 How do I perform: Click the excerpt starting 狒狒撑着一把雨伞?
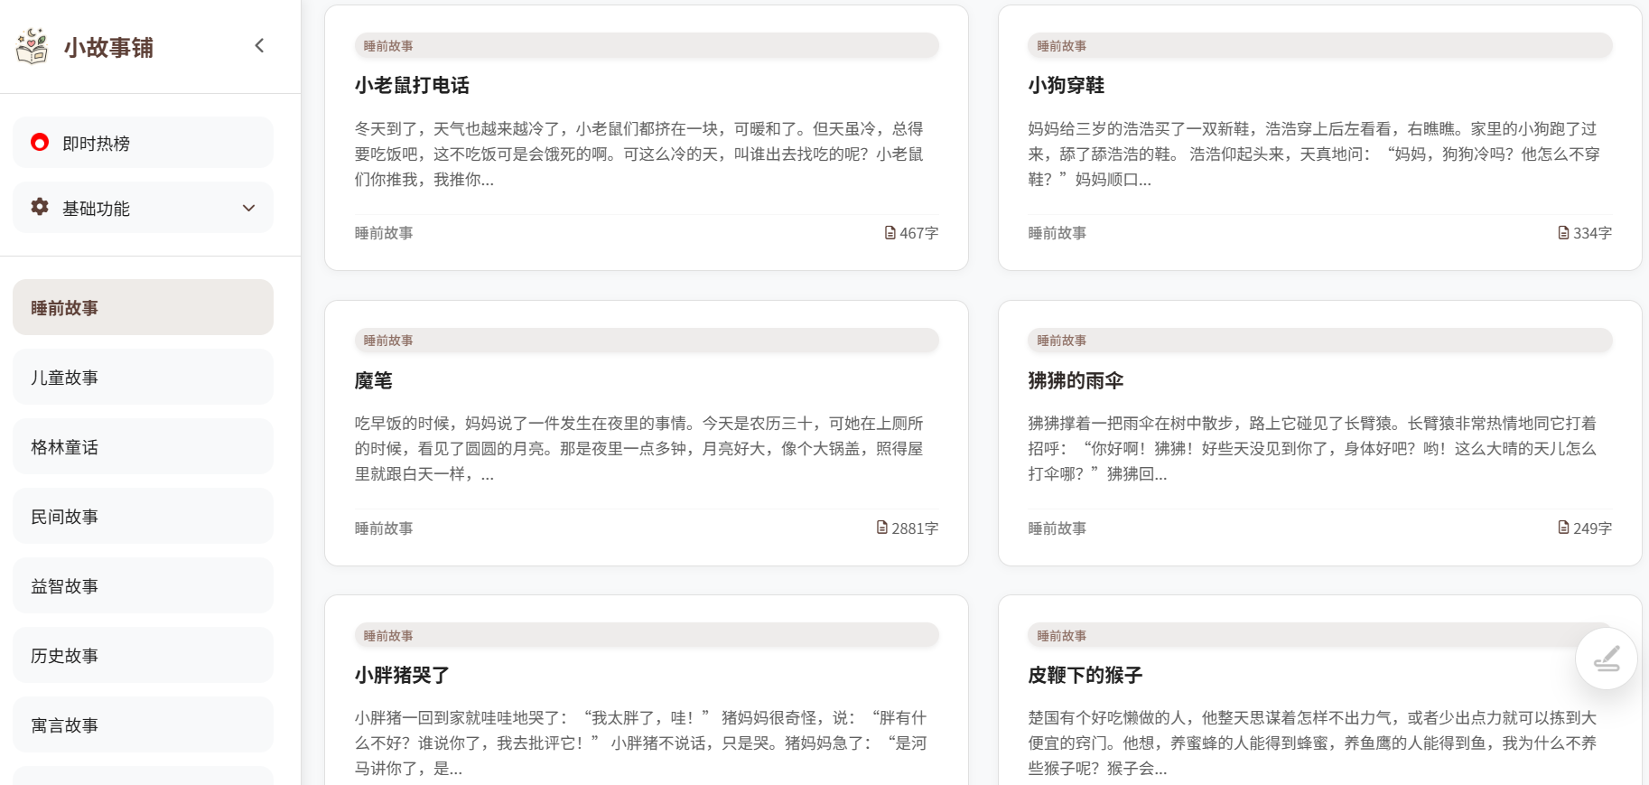[x=1313, y=449]
